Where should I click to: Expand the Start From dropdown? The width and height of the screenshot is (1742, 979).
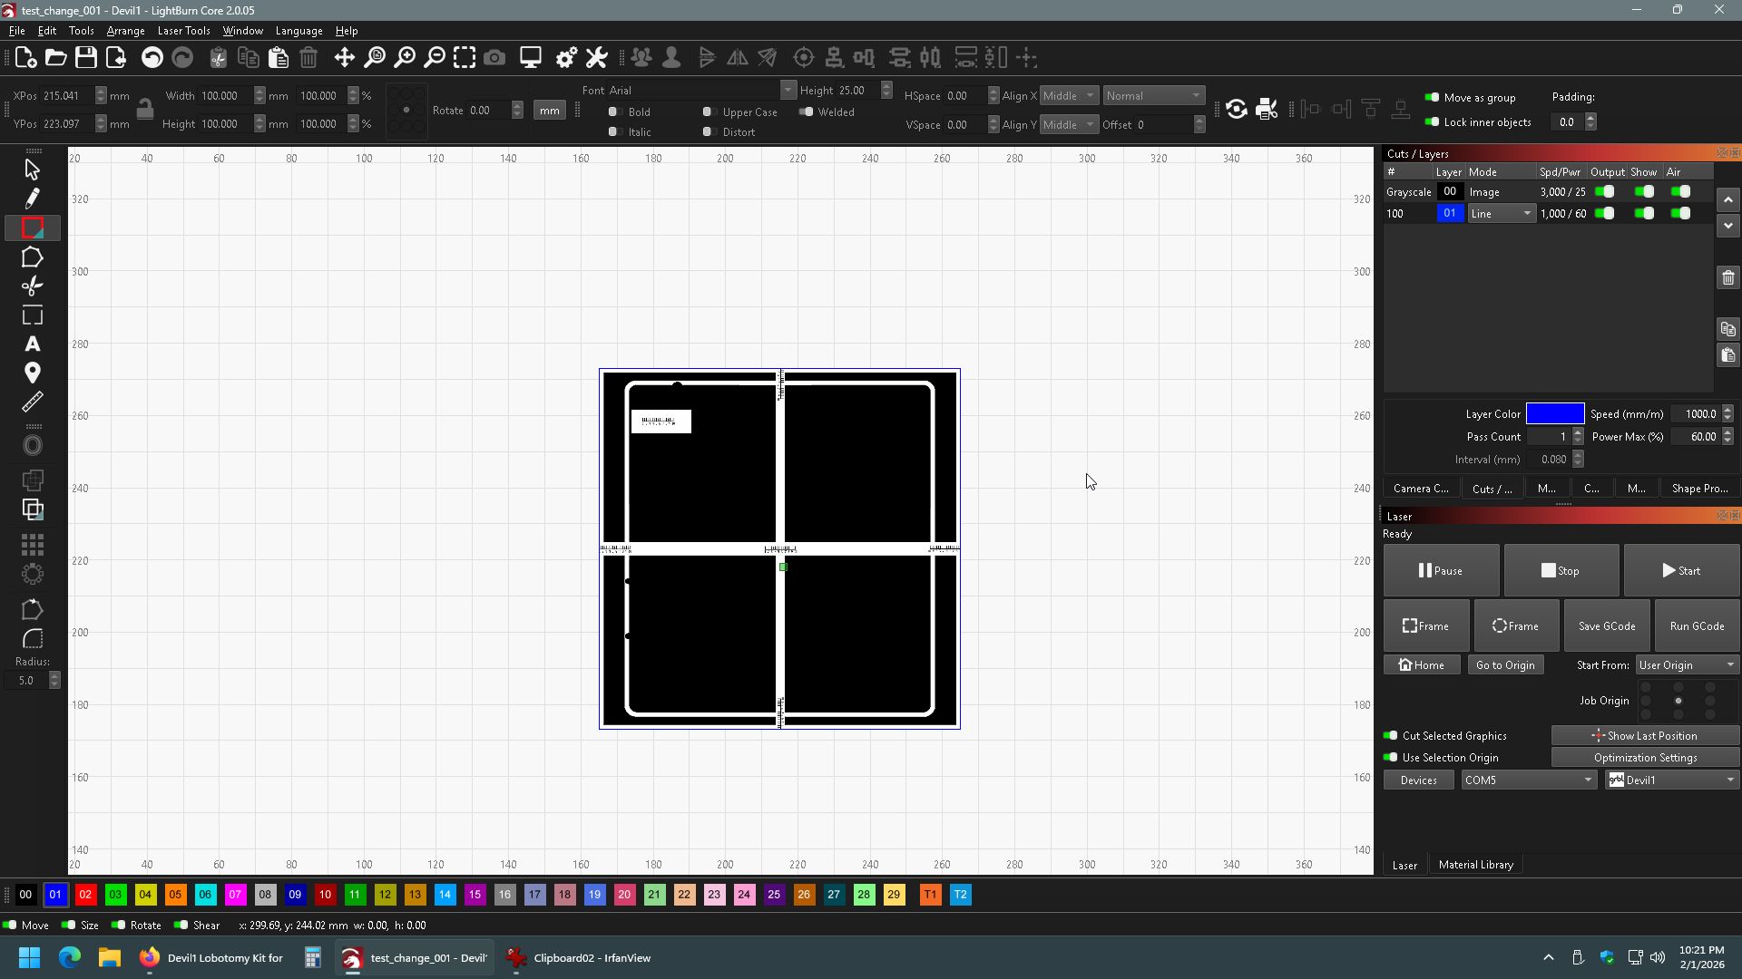point(1687,665)
